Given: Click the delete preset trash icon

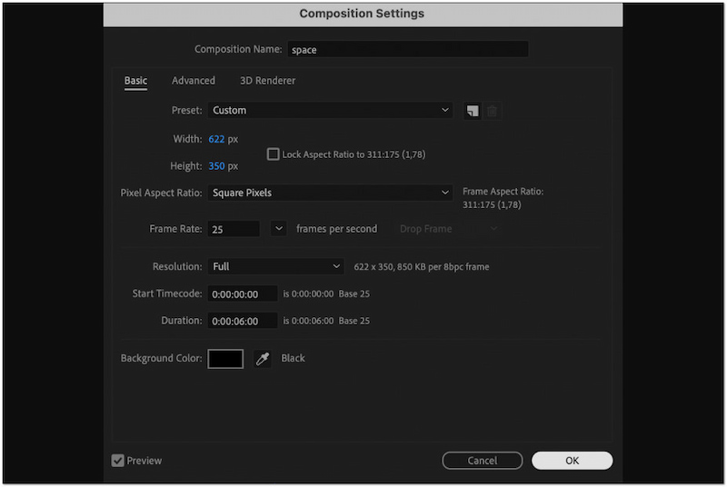Looking at the screenshot, I should (x=493, y=111).
